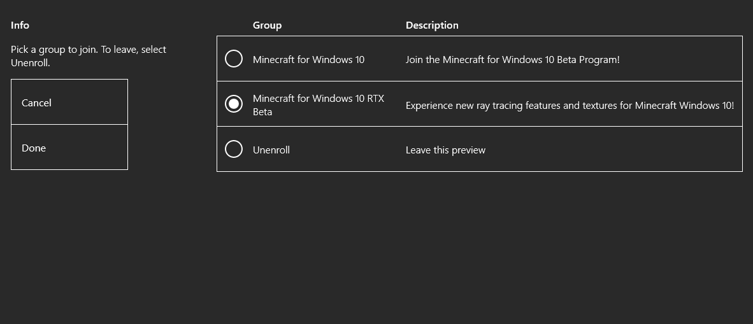Choose the Minecraft for Windows 10 RTX Beta radio
The width and height of the screenshot is (753, 324).
(x=234, y=104)
